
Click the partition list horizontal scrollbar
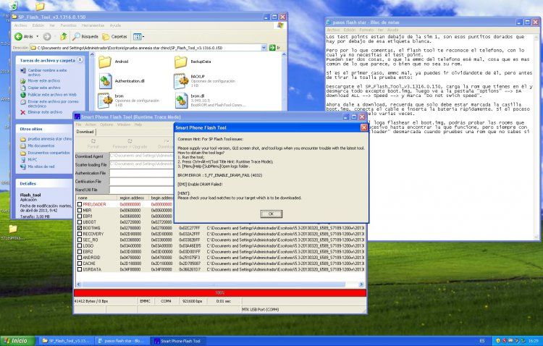tap(214, 284)
